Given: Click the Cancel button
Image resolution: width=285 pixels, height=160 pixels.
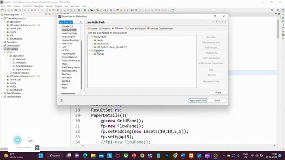Looking at the screenshot, I should point(217,100).
